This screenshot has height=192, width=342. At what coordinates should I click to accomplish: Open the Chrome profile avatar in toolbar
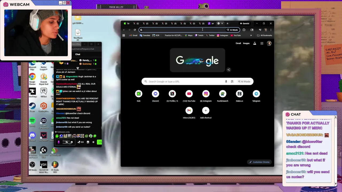[x=265, y=30]
